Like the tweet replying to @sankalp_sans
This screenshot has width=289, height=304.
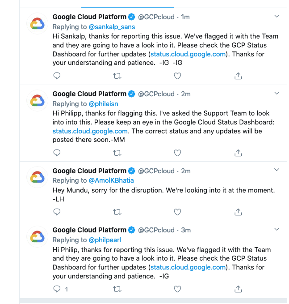(x=177, y=76)
